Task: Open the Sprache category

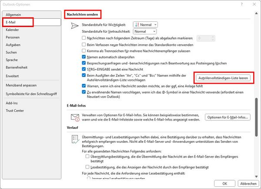Action: coord(32,60)
